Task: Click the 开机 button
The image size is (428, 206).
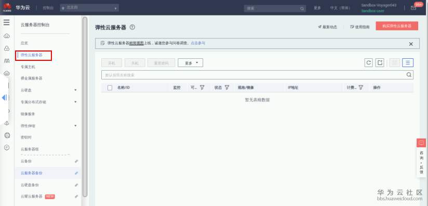Action: (112, 63)
